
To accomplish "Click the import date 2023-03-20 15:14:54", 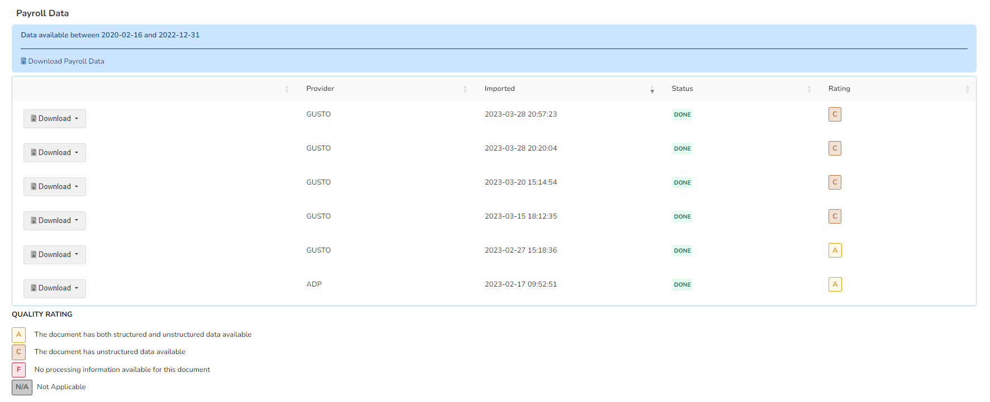I will click(521, 182).
